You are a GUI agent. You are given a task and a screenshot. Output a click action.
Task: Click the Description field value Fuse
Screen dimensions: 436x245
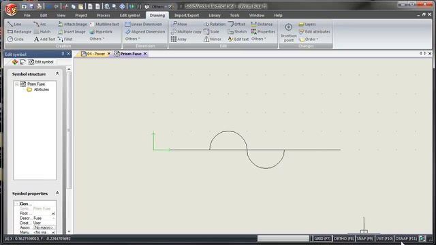44,218
